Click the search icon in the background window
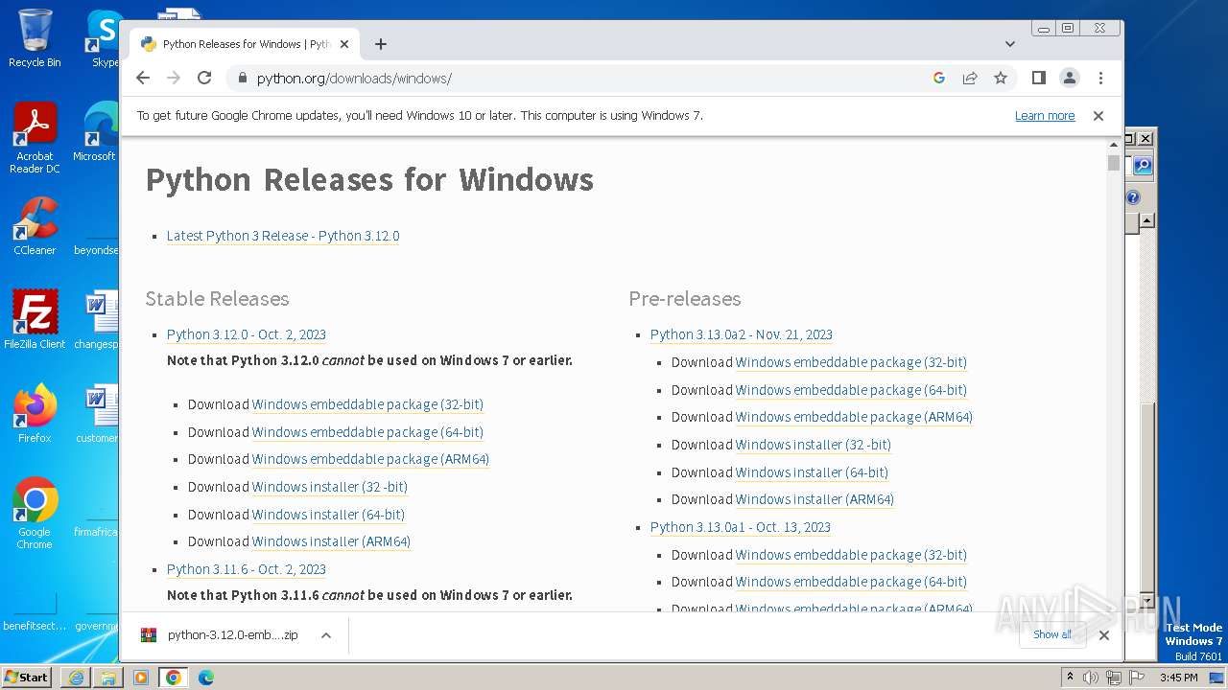 (1142, 166)
